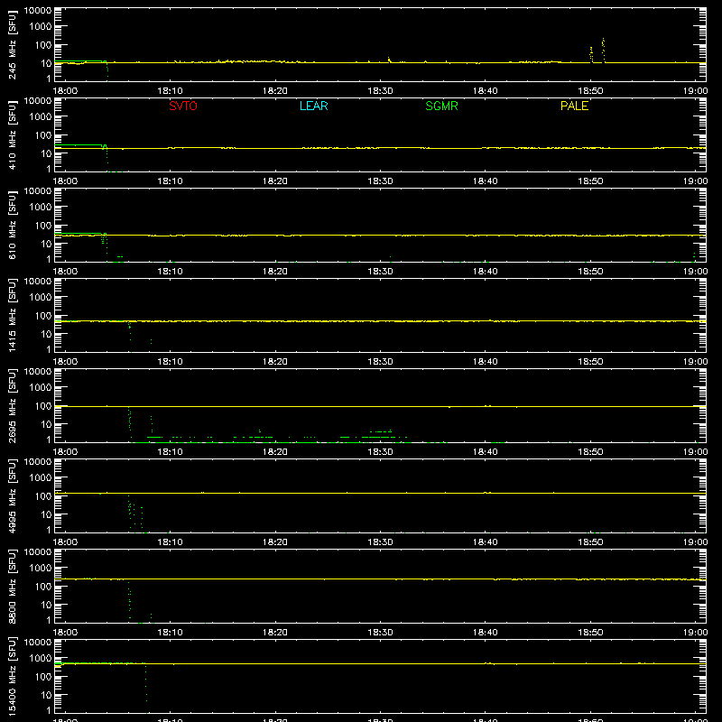Select the 2695 MHz [SFU] axis title
722x722 pixels.
tap(12, 406)
